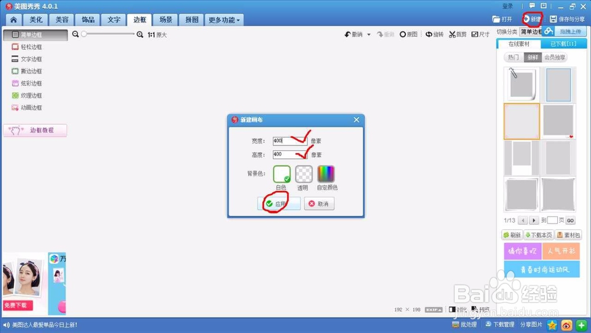Click the 新建 canvas button
The height and width of the screenshot is (333, 591).
pos(532,20)
